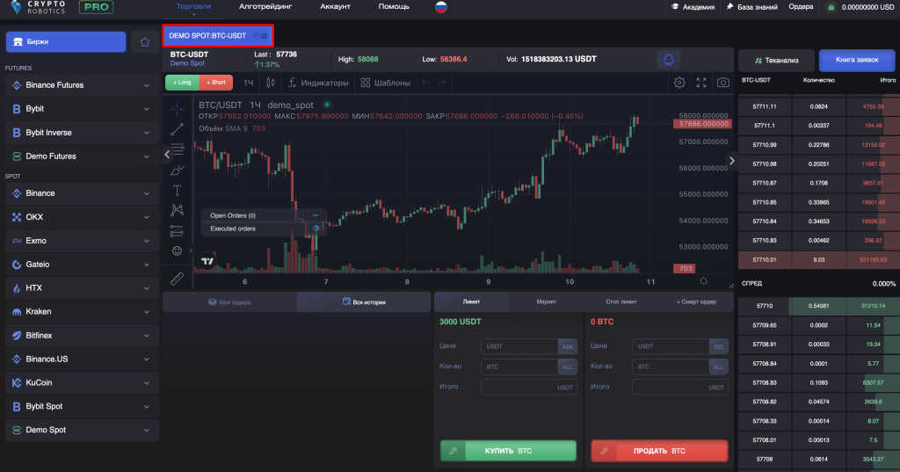
Task: Select the crosshair cursor tool
Action: click(177, 108)
